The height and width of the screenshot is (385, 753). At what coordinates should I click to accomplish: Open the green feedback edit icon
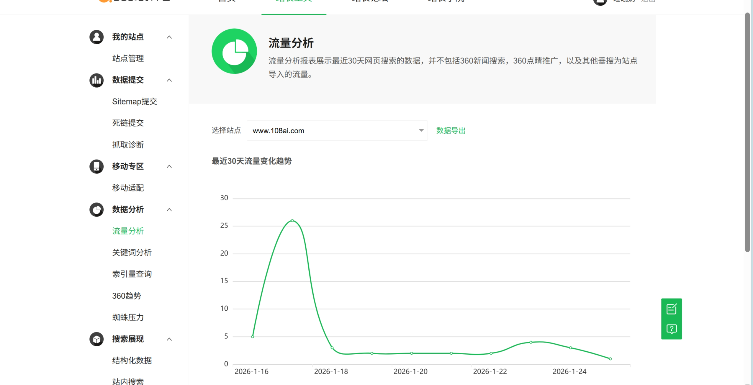click(x=671, y=309)
